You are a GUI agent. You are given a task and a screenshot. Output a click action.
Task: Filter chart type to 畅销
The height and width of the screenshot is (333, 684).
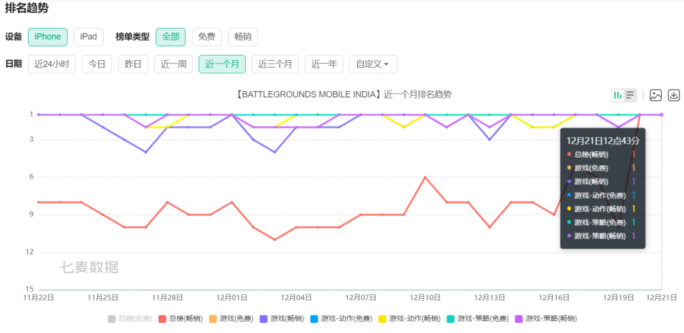coord(243,37)
